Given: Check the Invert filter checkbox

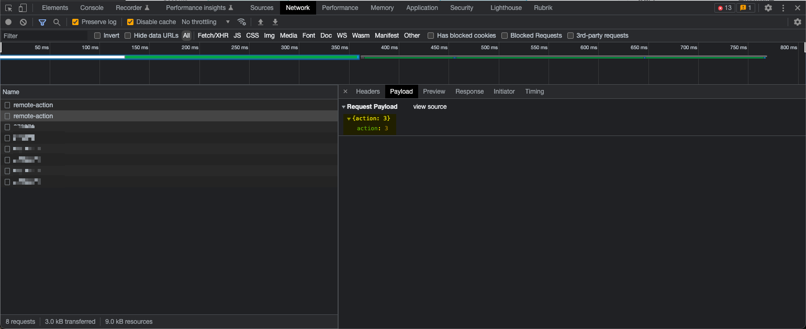Looking at the screenshot, I should (x=97, y=36).
